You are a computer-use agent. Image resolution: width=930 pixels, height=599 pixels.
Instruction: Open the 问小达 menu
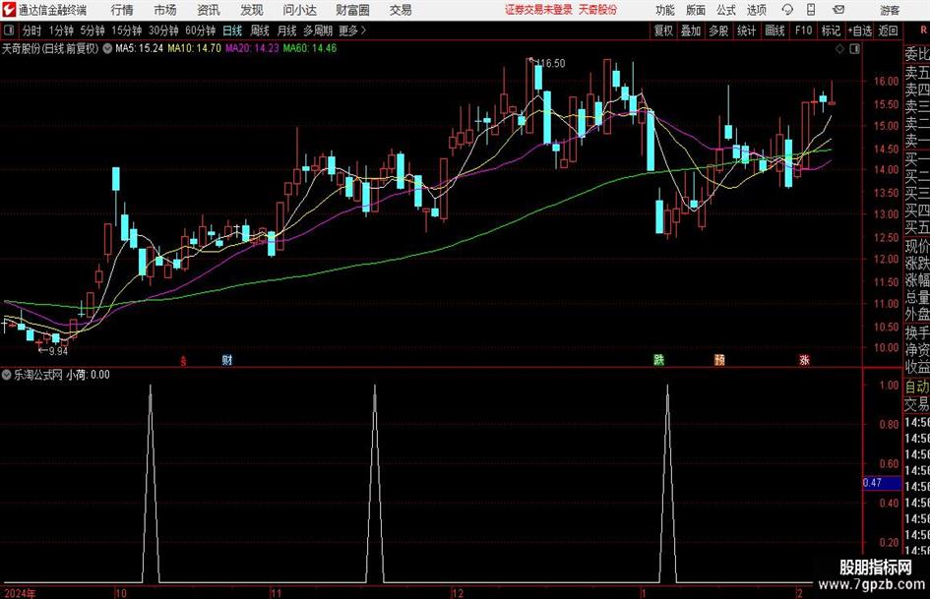coord(299,10)
